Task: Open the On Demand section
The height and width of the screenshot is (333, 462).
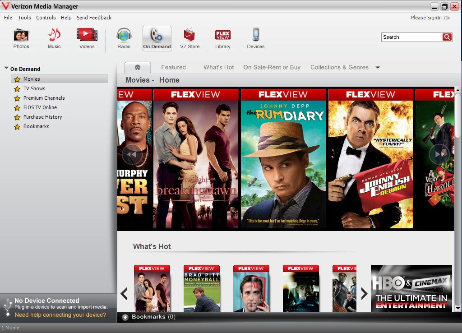Action: [157, 38]
